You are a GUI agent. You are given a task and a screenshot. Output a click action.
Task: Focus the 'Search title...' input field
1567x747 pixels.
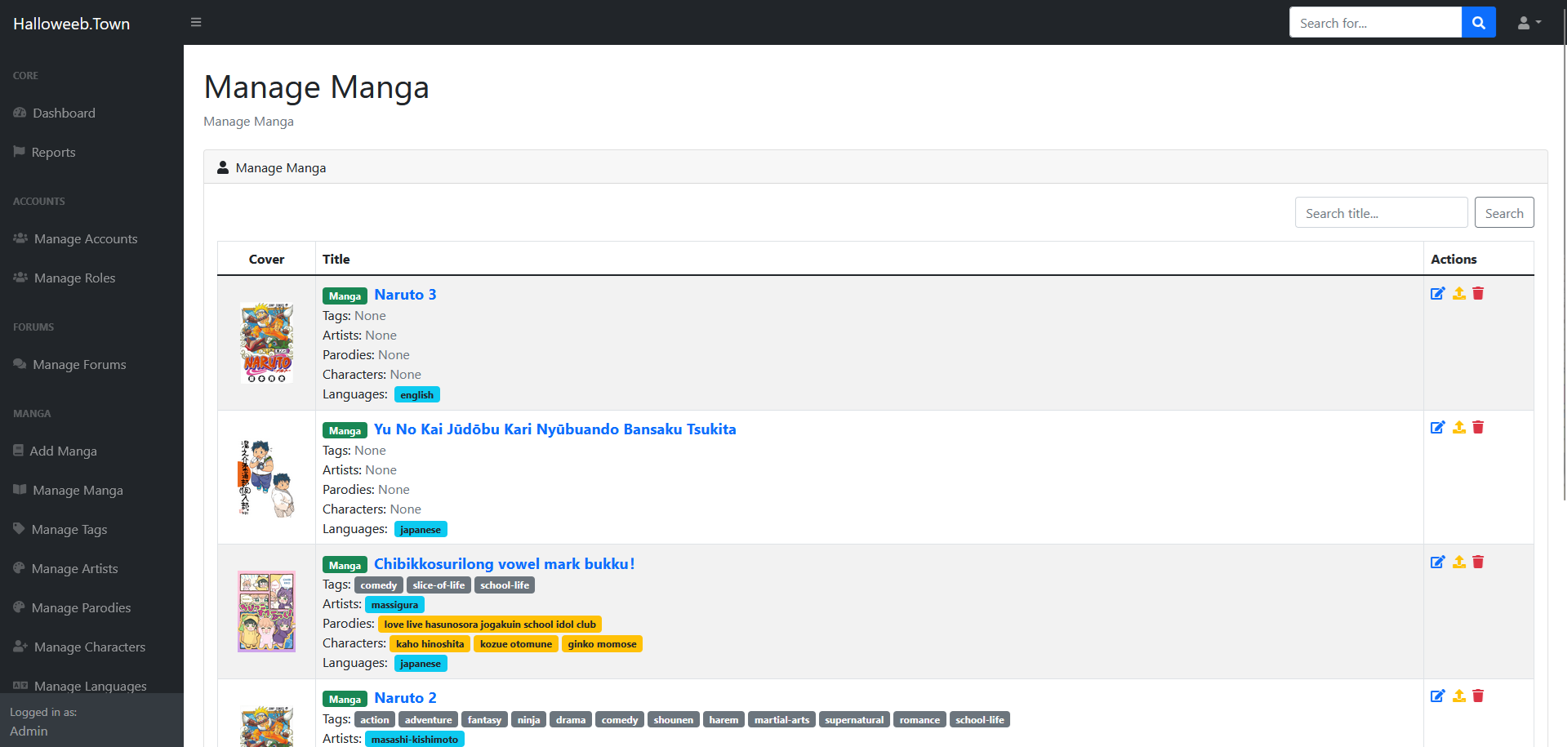1381,213
